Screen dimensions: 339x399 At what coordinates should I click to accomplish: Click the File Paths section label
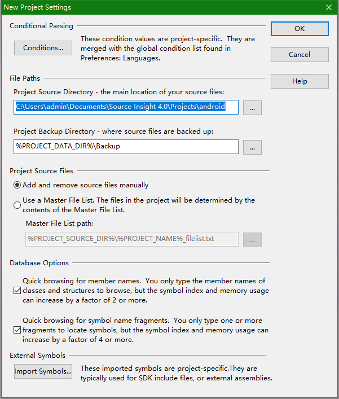[x=25, y=78]
